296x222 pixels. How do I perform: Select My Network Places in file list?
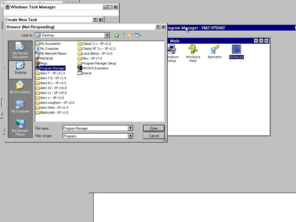coord(51,53)
